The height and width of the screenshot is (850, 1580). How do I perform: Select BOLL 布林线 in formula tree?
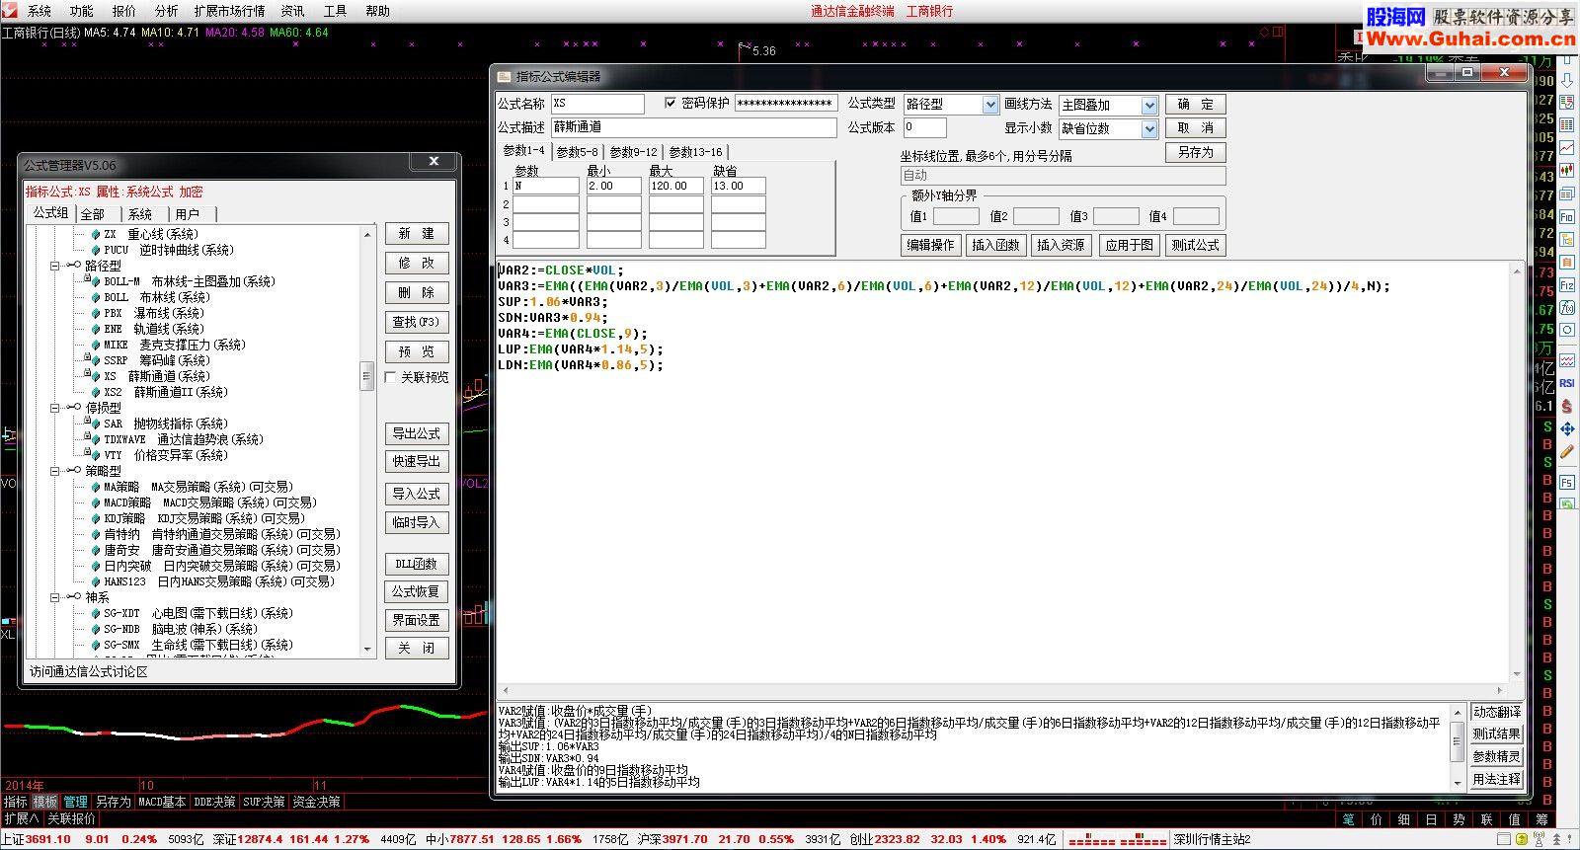point(156,297)
